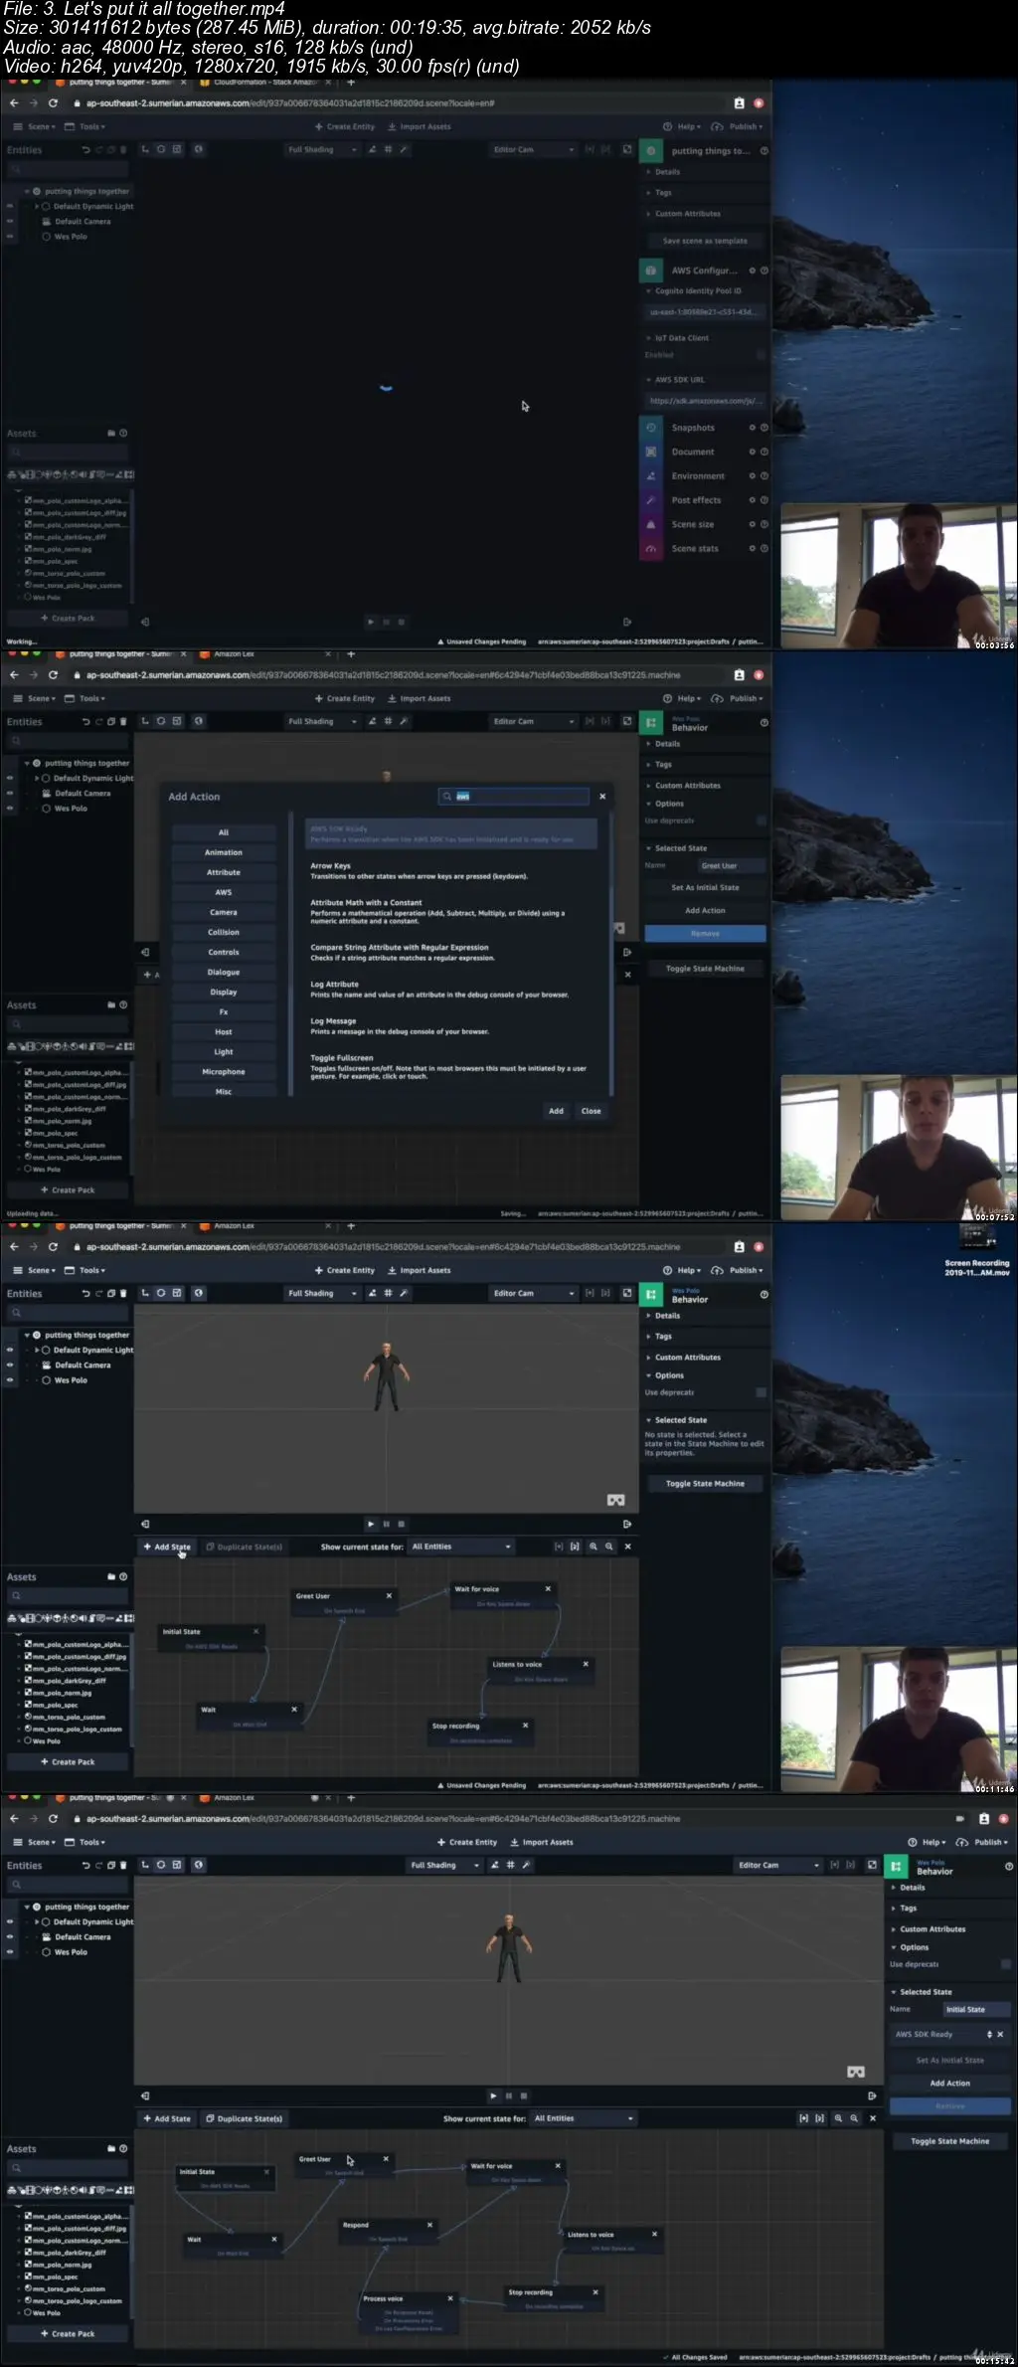Toggle Default Camera visibility eye in the 00:11:46 frame
The height and width of the screenshot is (2367, 1018).
[10, 1365]
